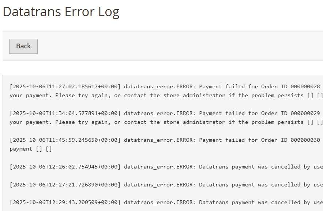Image resolution: width=323 pixels, height=211 pixels.
Task: Click Order ID 000000030 in the log
Action: pyautogui.click(x=305, y=140)
